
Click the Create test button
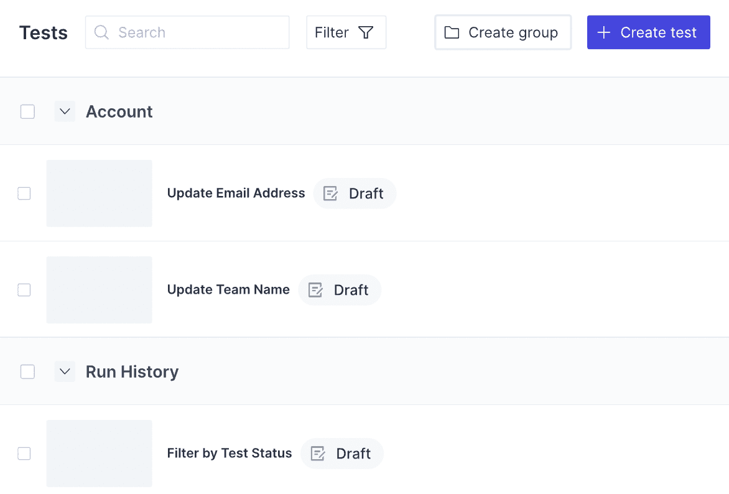tap(648, 32)
